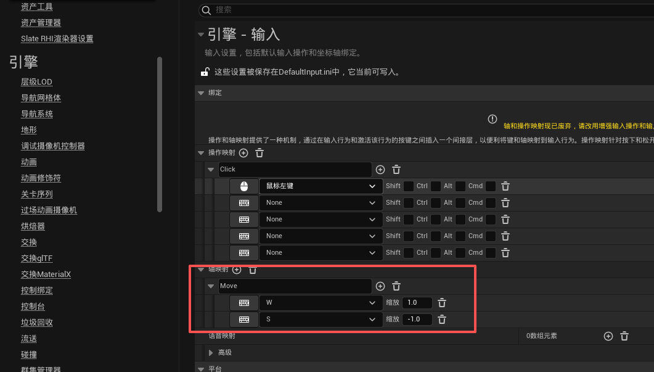Viewport: 654px width, 372px height.
Task: Click the exclamation warning icon above the deprecation notice
Action: tap(492, 119)
